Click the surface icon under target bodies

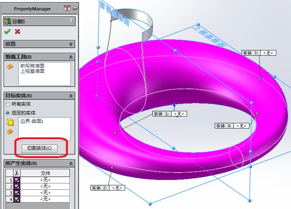pyautogui.click(x=10, y=132)
